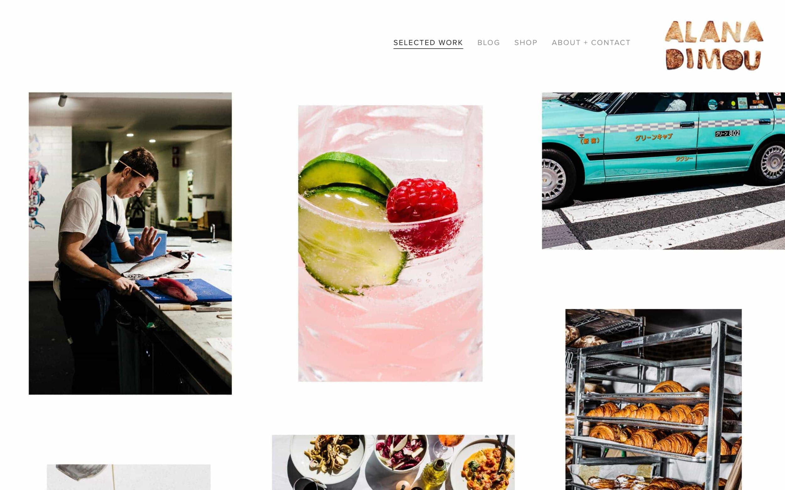Open the About + Contact page

click(x=591, y=42)
